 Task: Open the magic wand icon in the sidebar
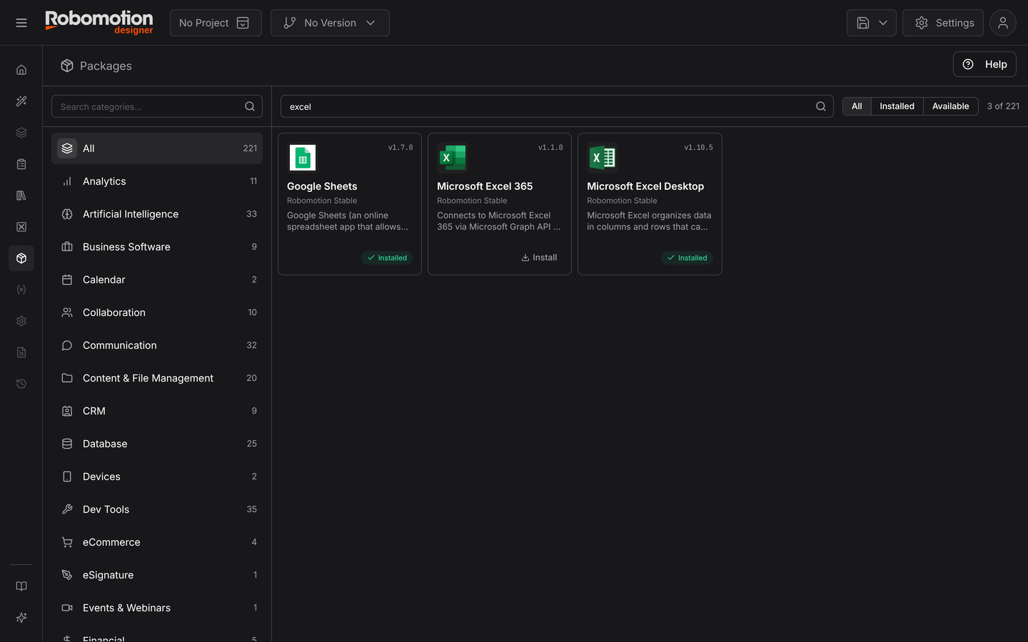21,101
